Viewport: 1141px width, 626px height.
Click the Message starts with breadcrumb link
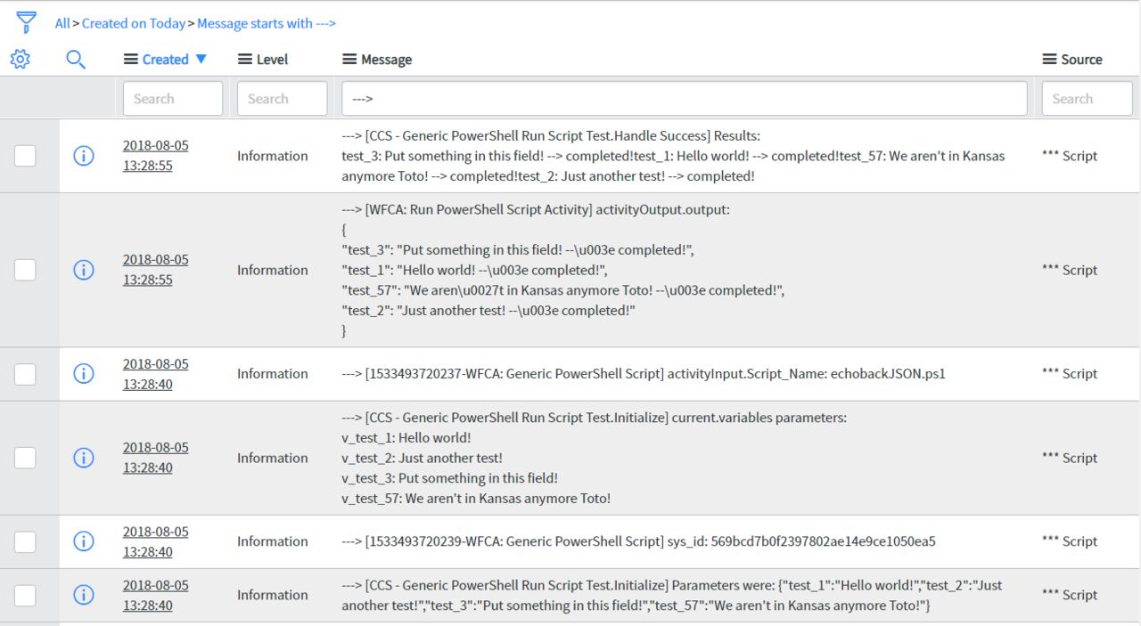coord(267,24)
